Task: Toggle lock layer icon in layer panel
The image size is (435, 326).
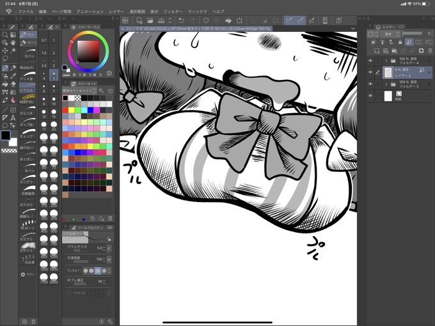Action: click(400, 42)
